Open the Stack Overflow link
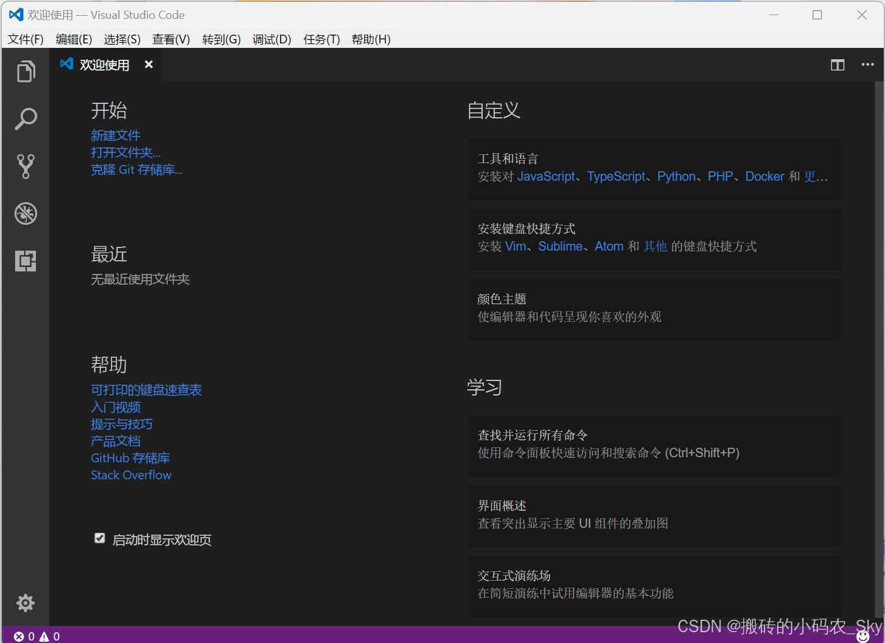The height and width of the screenshot is (643, 885). (131, 475)
